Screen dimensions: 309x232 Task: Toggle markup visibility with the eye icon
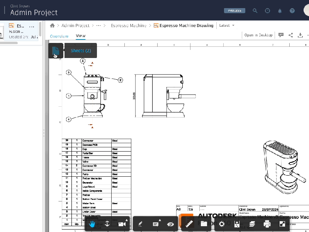click(170, 223)
